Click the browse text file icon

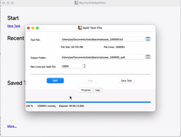tap(148, 39)
